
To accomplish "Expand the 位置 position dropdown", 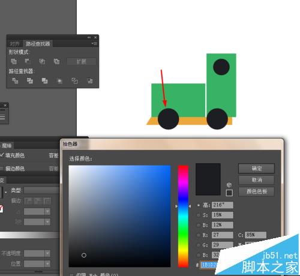I will click(47, 264).
